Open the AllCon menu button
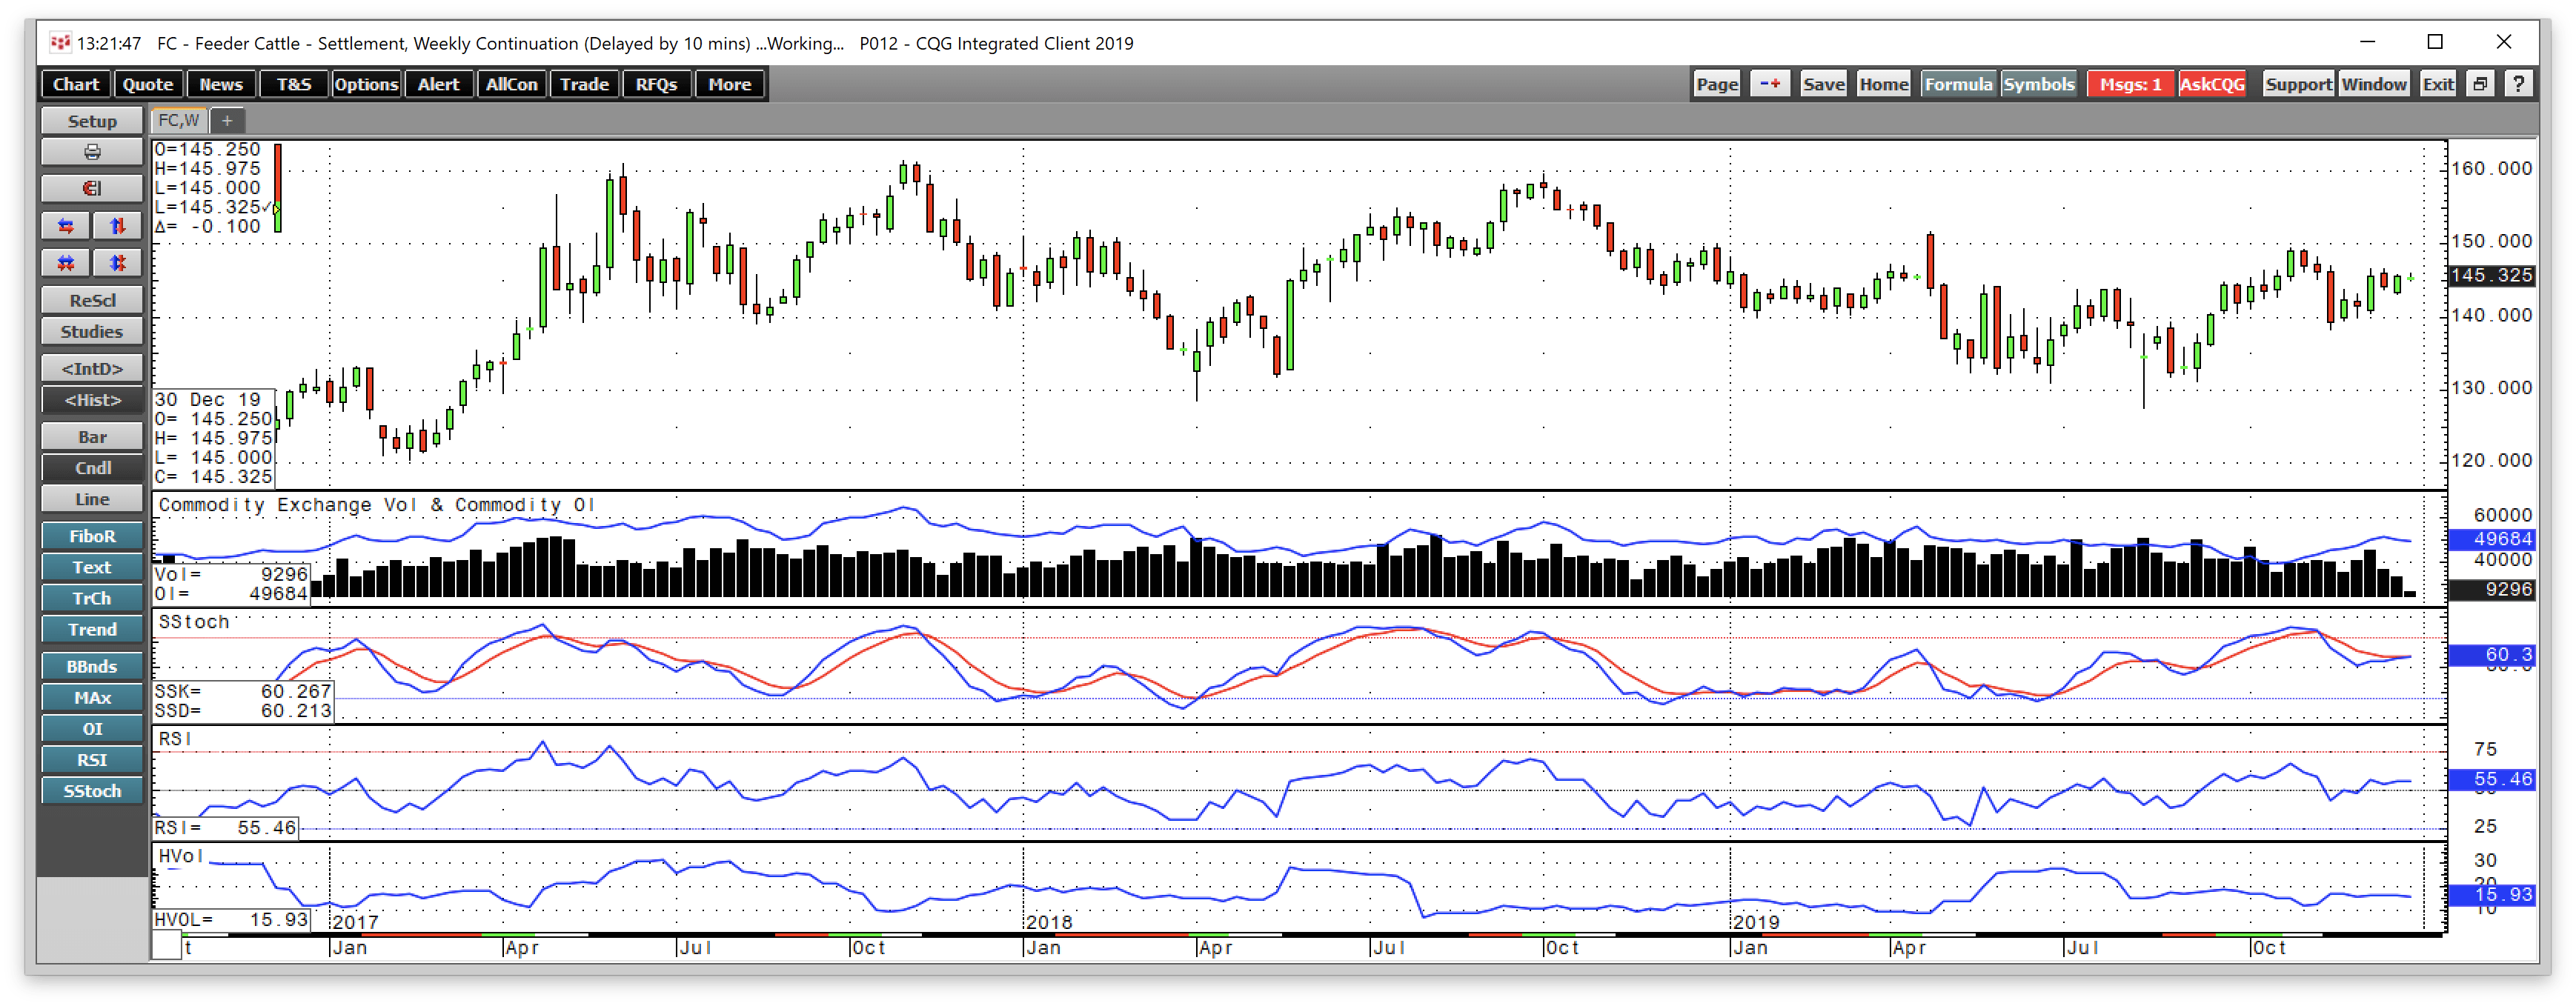 click(x=512, y=84)
